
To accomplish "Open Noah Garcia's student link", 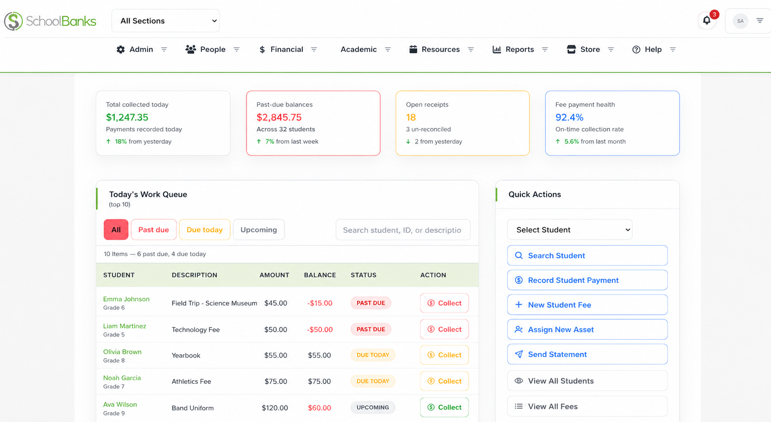I will click(121, 378).
